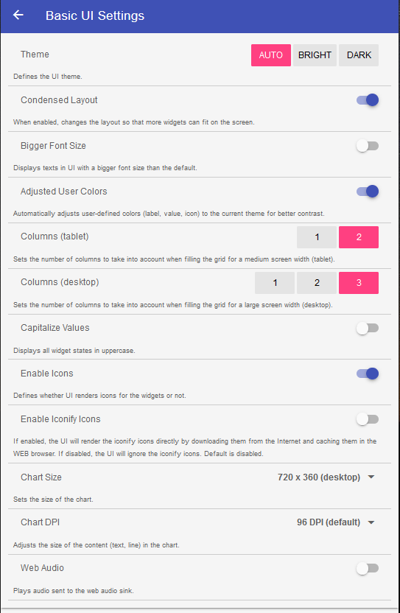Turn off Adjusted User Colors
The width and height of the screenshot is (400, 613).
(368, 192)
